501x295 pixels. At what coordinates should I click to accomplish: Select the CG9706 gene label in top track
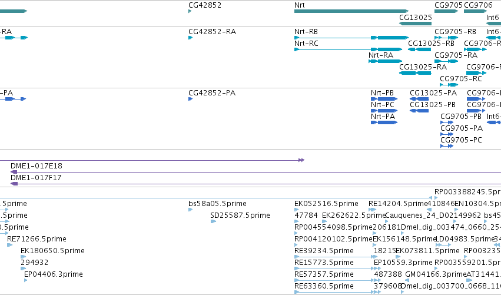tap(478, 5)
